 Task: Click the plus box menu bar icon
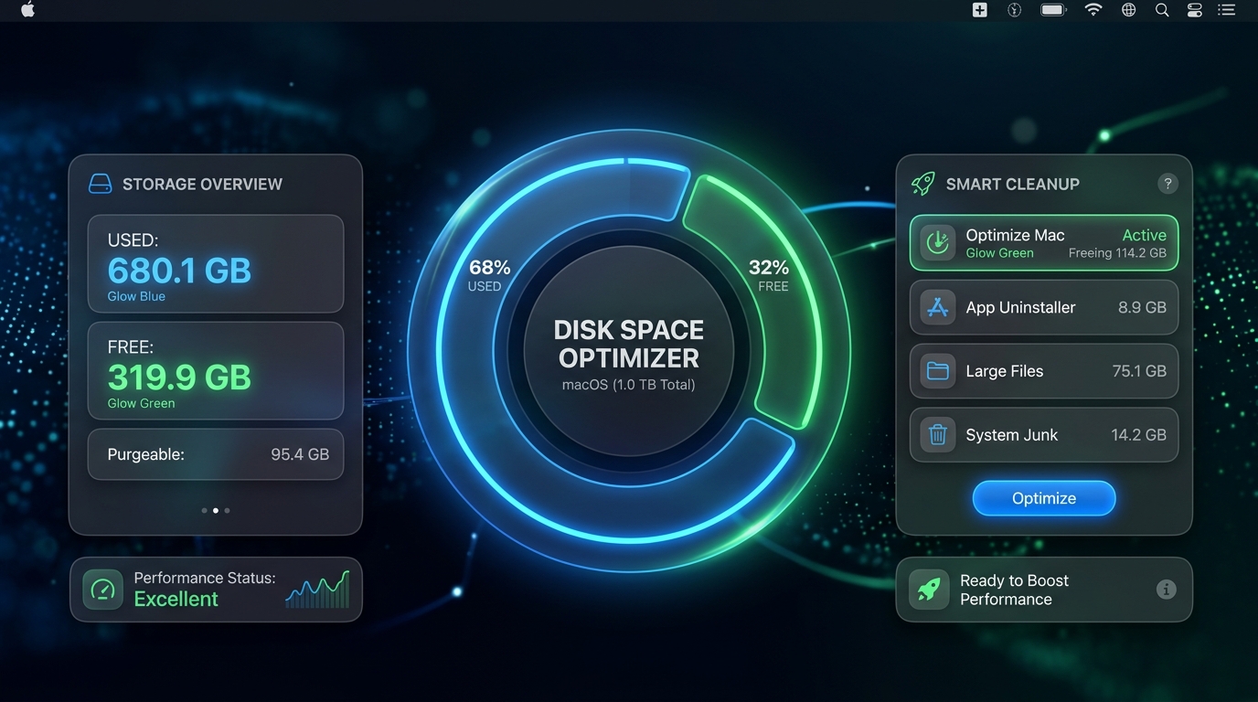click(980, 10)
